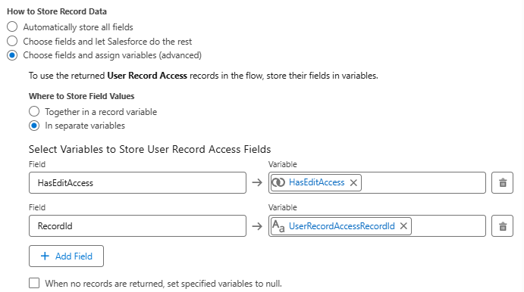Screen dimensions: 524x292
Task: Select Choose fields and assign variables (advanced)
Action: [12, 55]
